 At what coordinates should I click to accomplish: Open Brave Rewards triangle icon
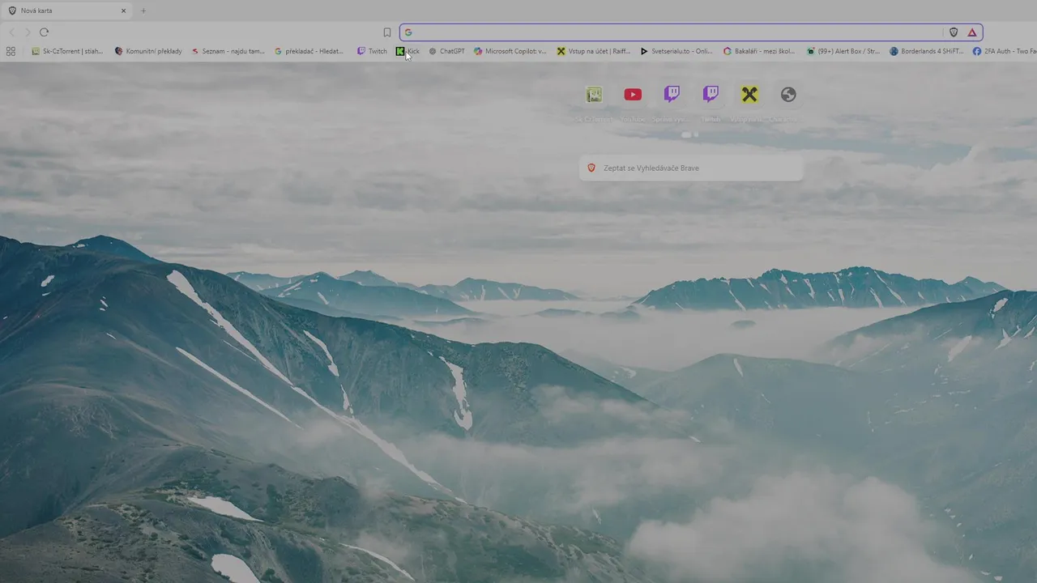(972, 32)
